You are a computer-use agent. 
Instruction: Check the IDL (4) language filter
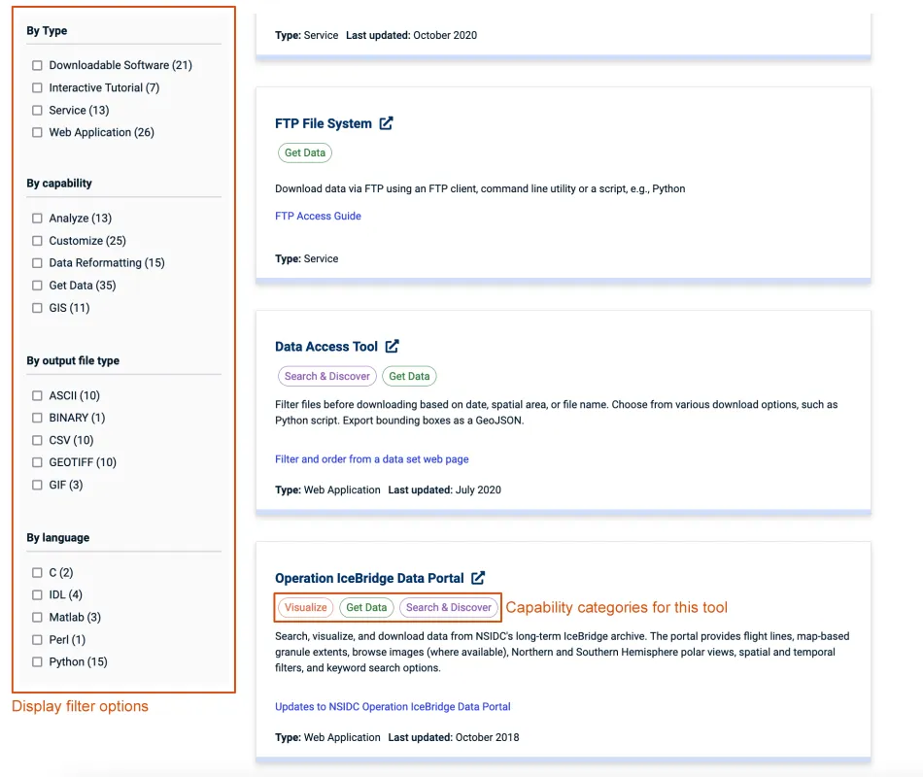36,594
